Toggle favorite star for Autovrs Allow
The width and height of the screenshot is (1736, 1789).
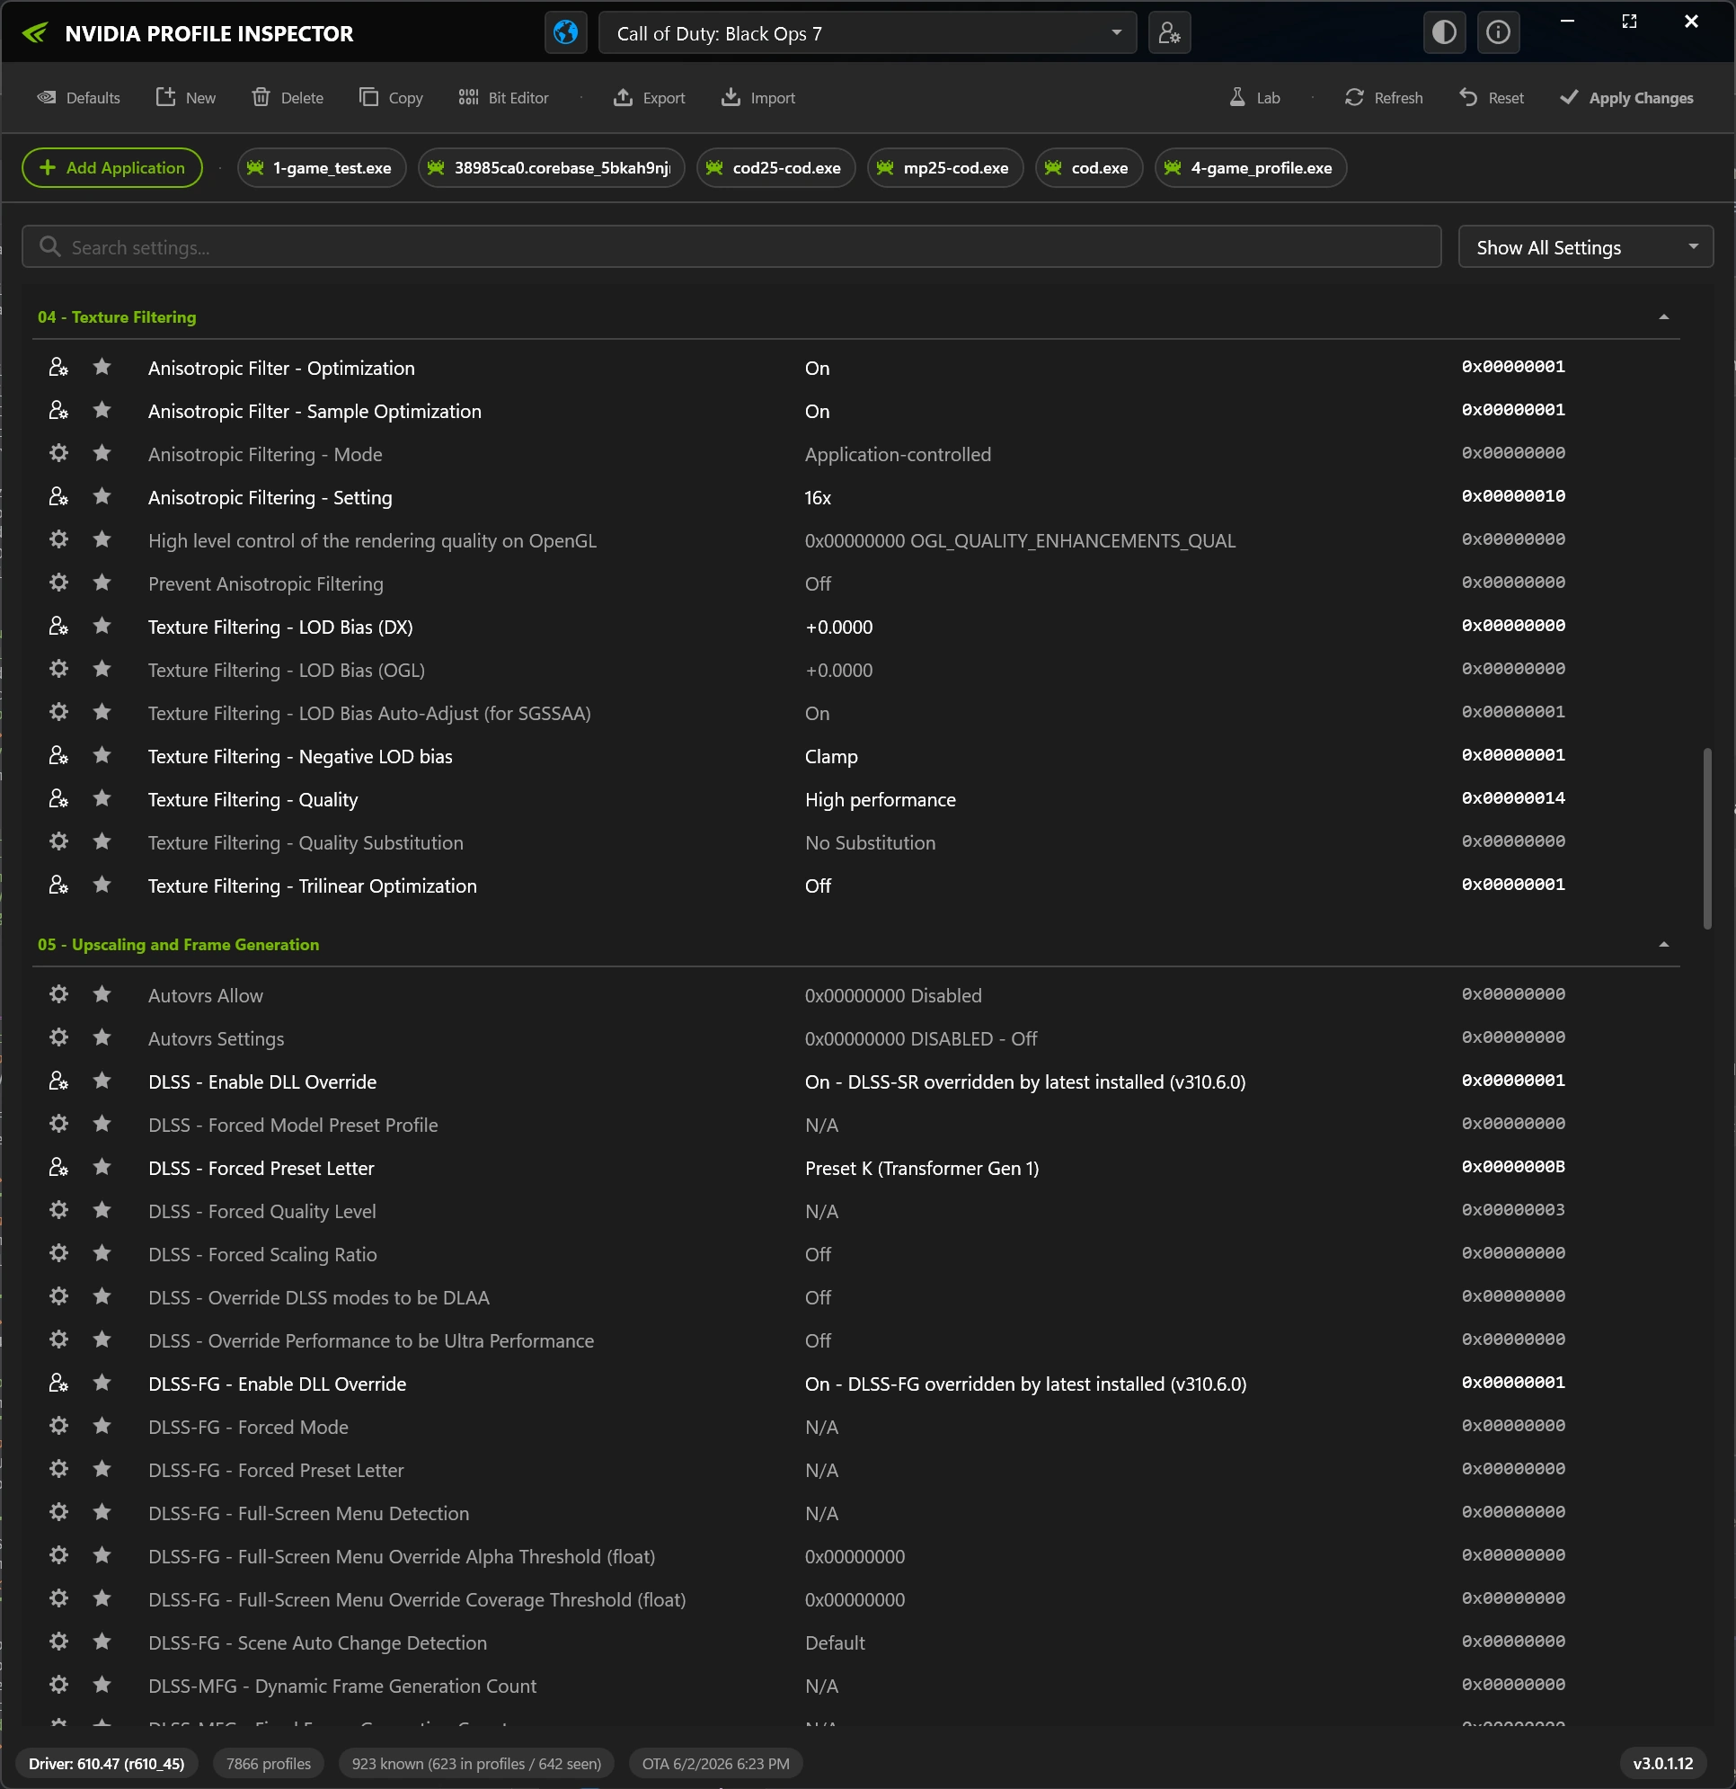click(x=102, y=995)
